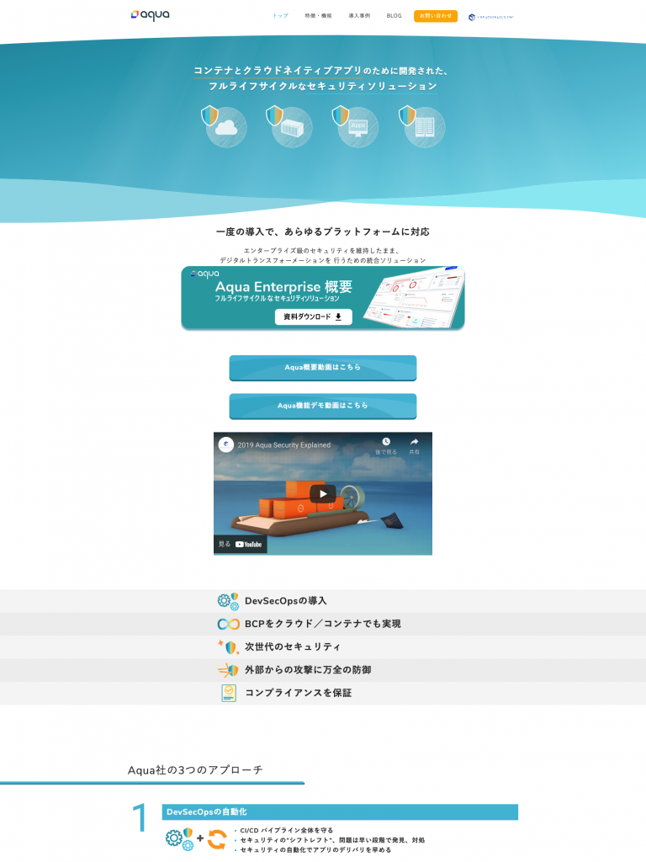Click the cloud shield icon

pos(223,126)
